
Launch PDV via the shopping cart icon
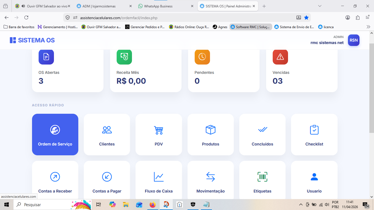click(x=159, y=130)
